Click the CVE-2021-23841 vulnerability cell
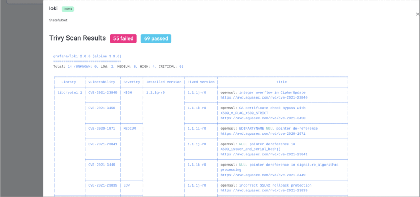Screen dimensions: 420x197 pyautogui.click(x=103, y=144)
